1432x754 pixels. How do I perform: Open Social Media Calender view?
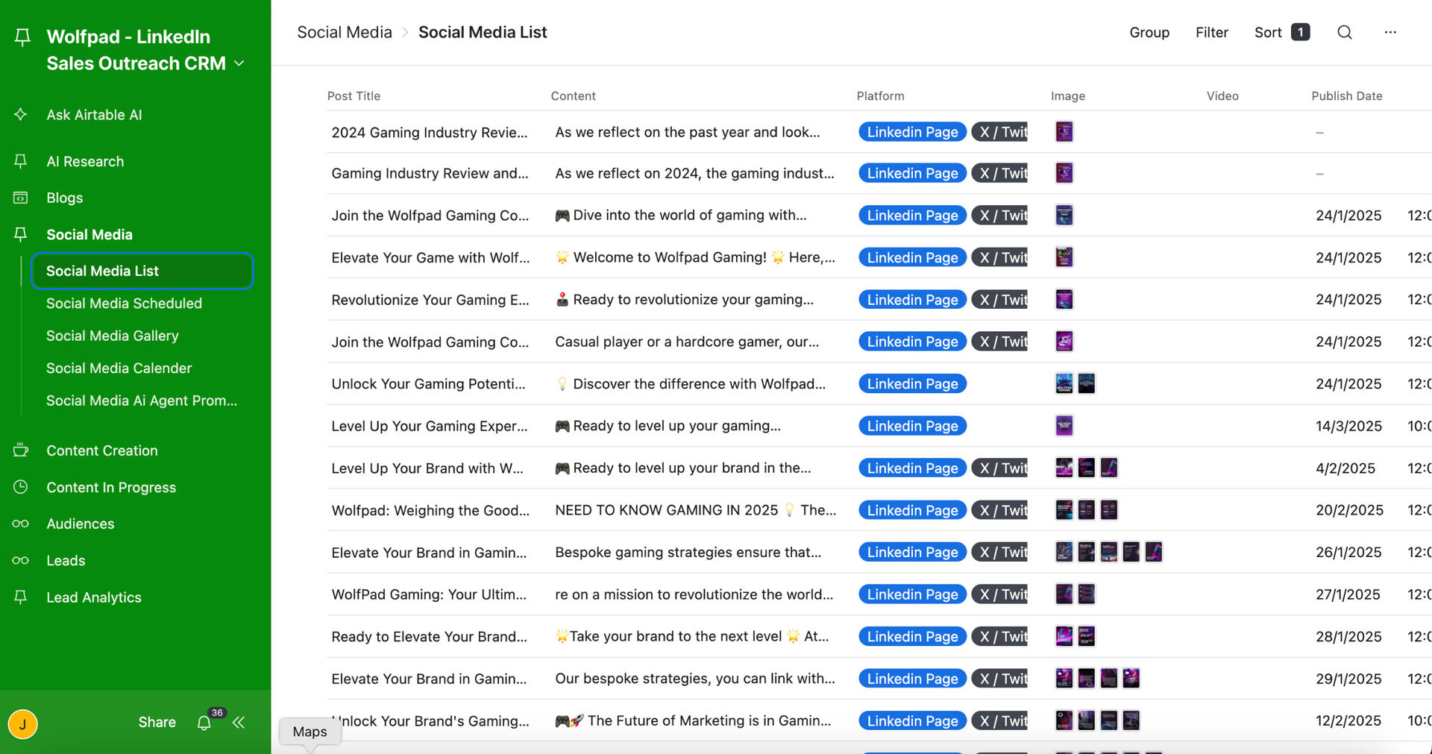click(119, 368)
